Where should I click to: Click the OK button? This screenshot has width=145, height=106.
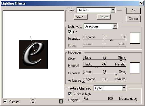[133, 11]
